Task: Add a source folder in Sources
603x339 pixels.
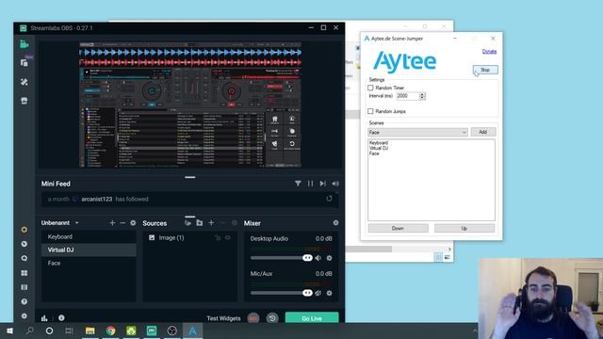Action: pos(200,223)
